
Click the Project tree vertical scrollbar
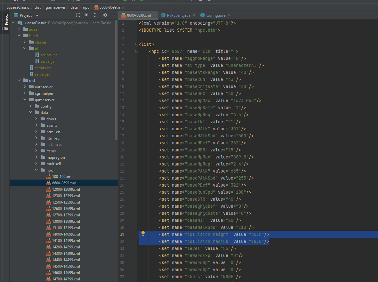(x=116, y=80)
